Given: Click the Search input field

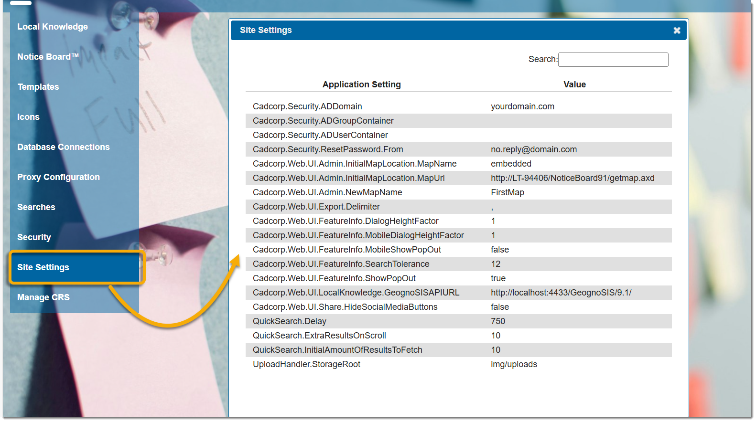Looking at the screenshot, I should [x=613, y=60].
